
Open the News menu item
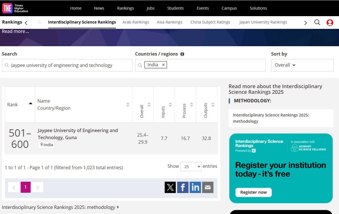coord(99,8)
